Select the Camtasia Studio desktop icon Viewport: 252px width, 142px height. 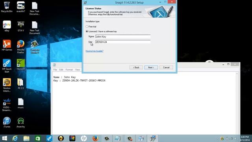35,47
